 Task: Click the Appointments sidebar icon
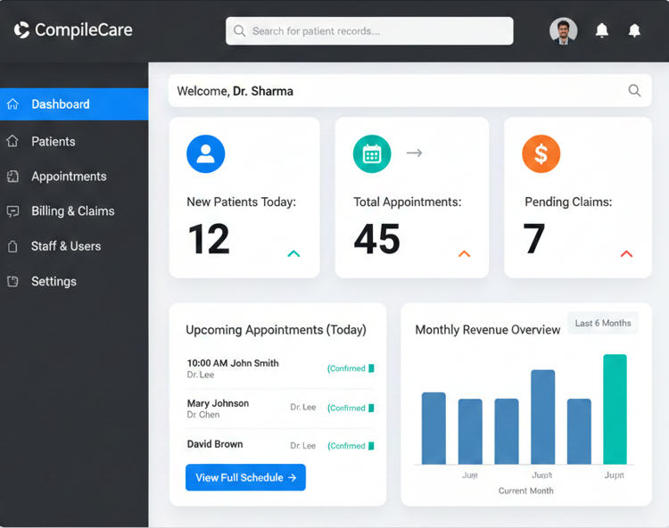(x=12, y=176)
